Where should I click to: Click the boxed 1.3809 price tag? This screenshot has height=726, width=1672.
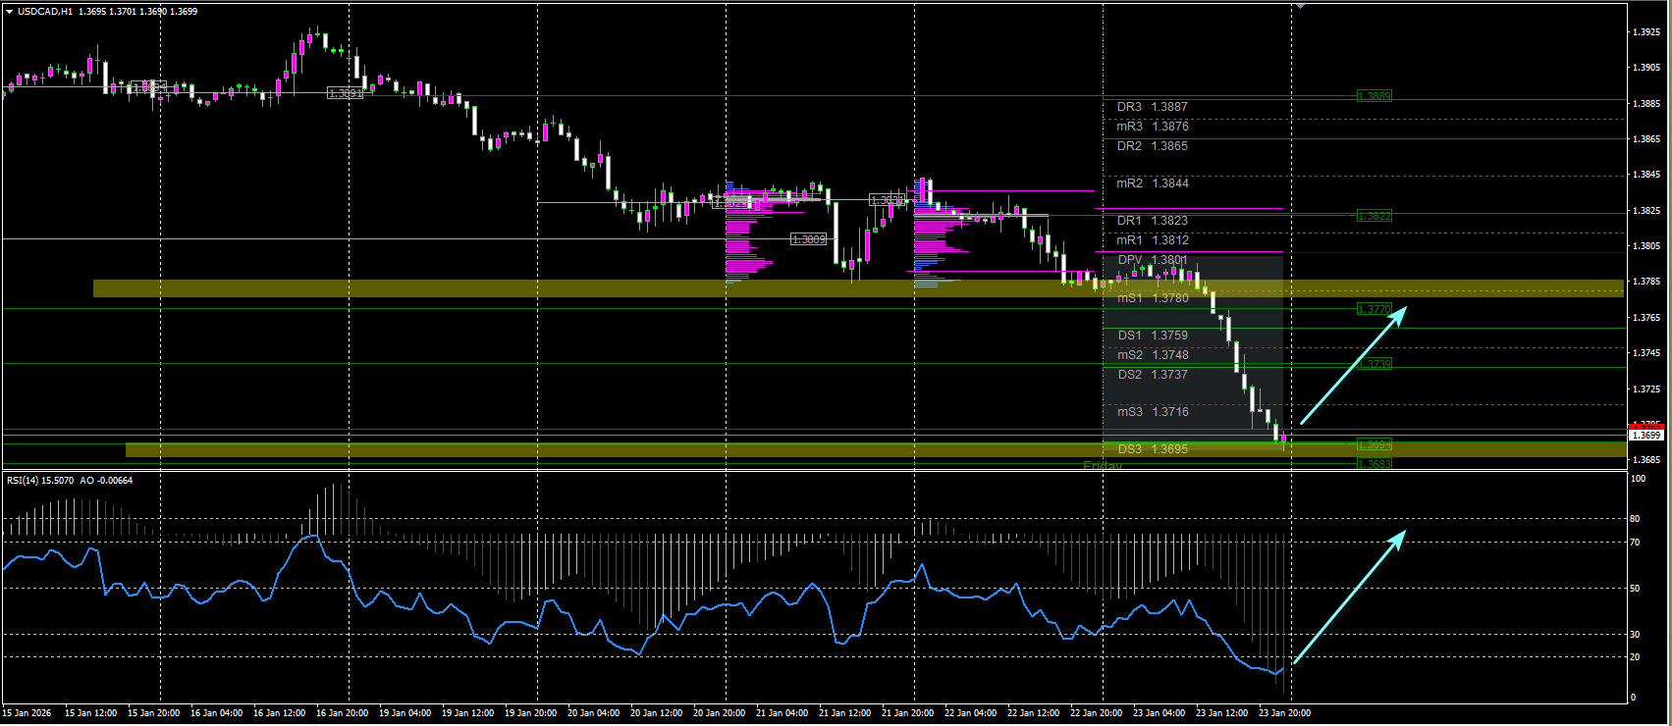(809, 239)
